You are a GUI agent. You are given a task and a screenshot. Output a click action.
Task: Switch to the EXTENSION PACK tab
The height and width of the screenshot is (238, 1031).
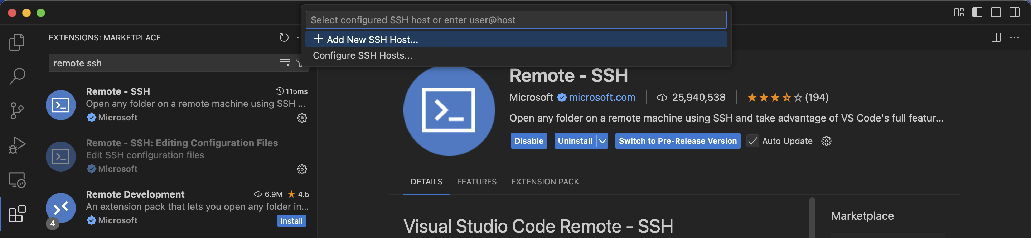[545, 182]
